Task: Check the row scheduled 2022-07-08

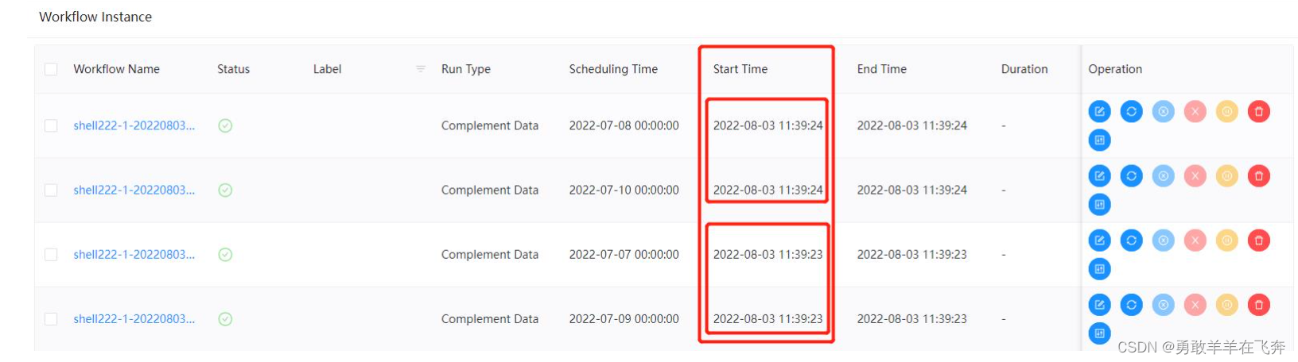Action: click(51, 125)
